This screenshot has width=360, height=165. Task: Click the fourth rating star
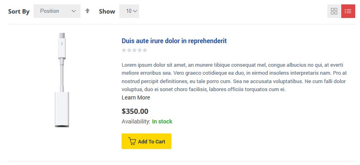[x=140, y=50]
